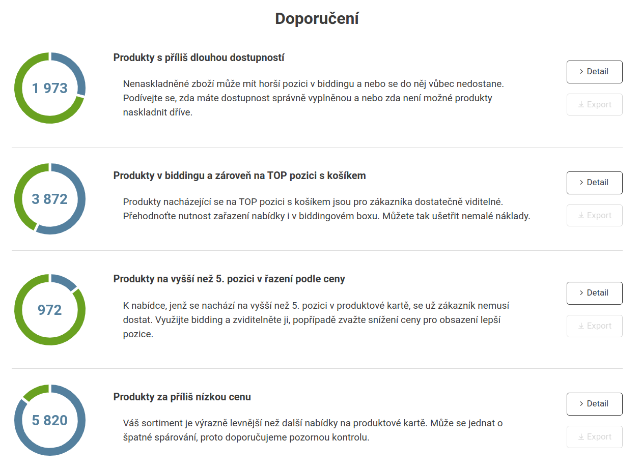Click Export for too low price products
This screenshot has height=469, width=640.
594,437
